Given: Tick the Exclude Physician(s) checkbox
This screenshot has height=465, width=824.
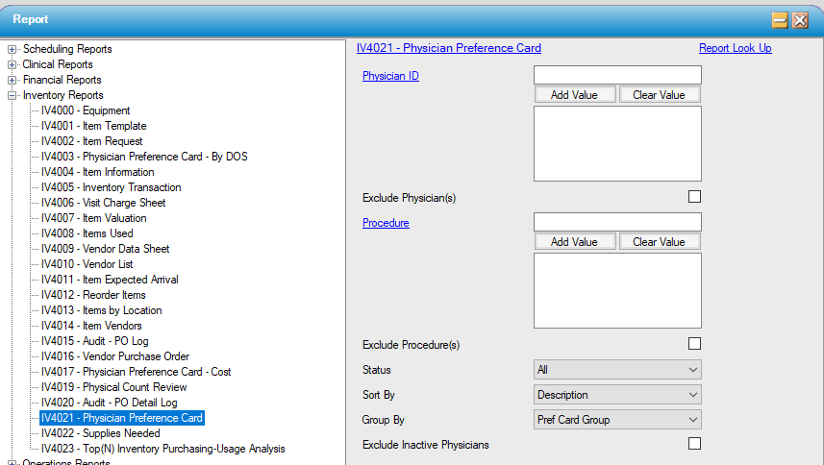Looking at the screenshot, I should pyautogui.click(x=694, y=197).
